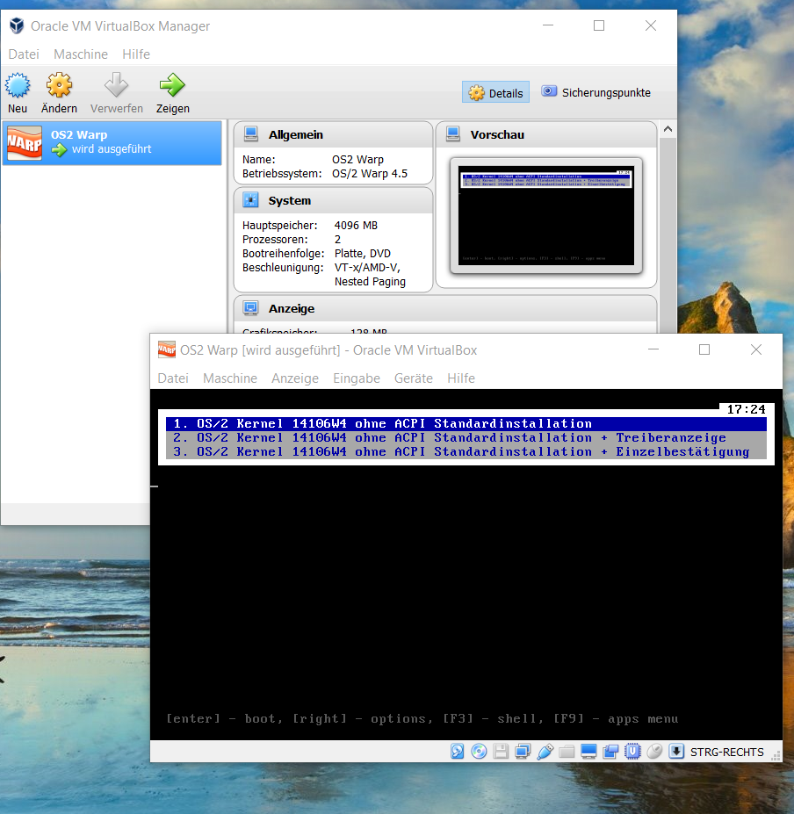Viewport: 794px width, 814px height.
Task: Click the Allgemein section header title
Action: [x=295, y=134]
